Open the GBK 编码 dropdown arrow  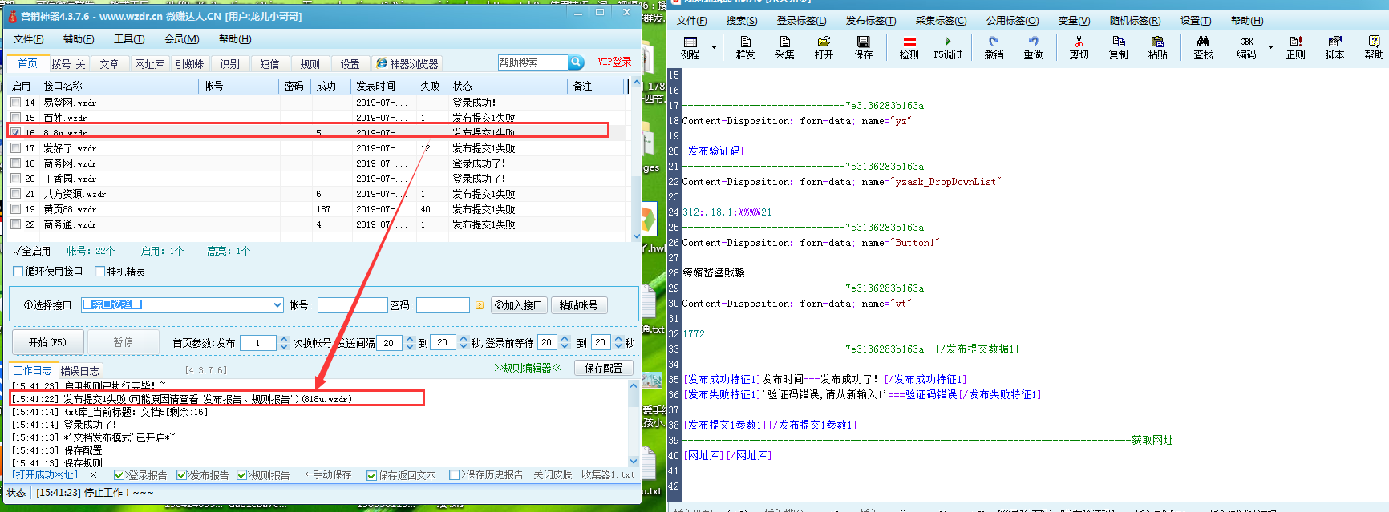coord(1270,48)
